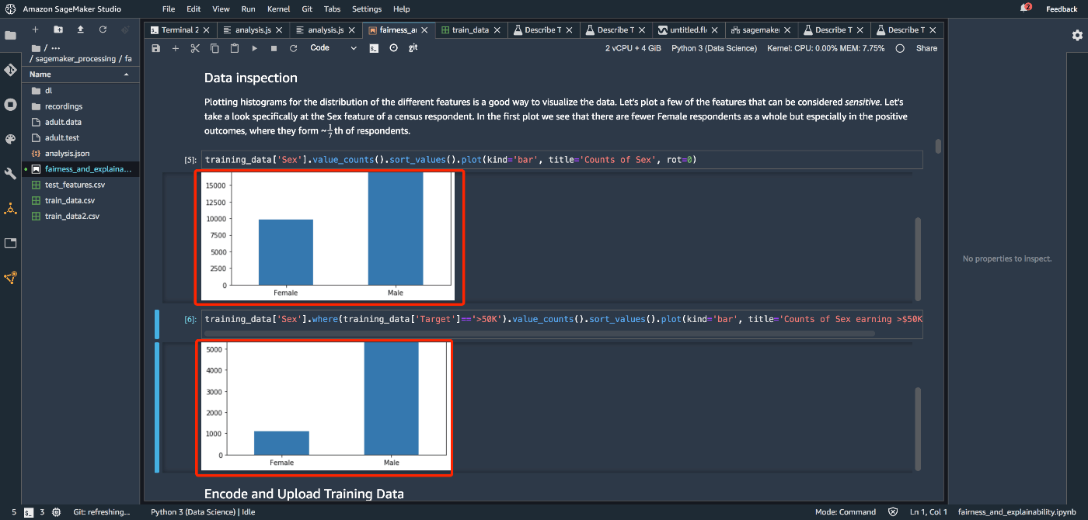Click the Git clone icon in file browser
Screen dimensions: 1088x520
coord(125,29)
